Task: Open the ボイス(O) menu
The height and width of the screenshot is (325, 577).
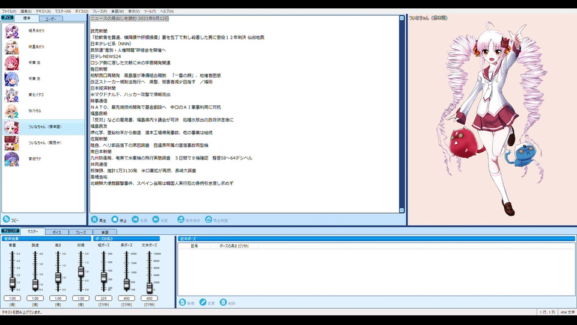Action: [82, 11]
